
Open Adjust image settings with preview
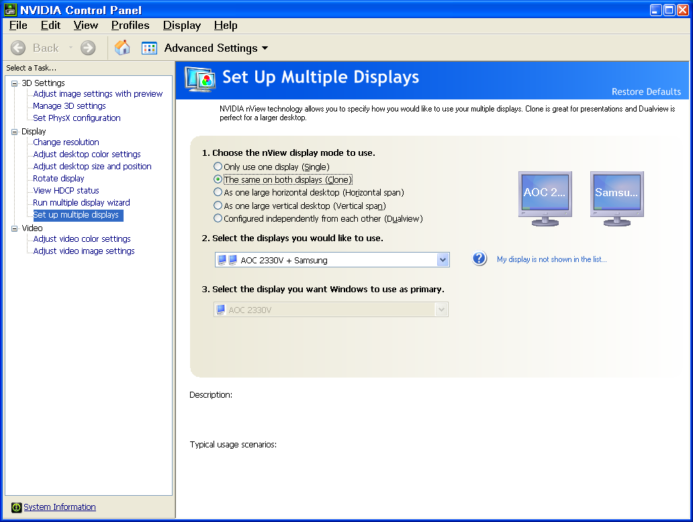tap(97, 93)
